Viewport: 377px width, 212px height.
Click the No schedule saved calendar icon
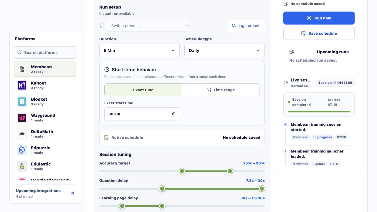point(285,4)
